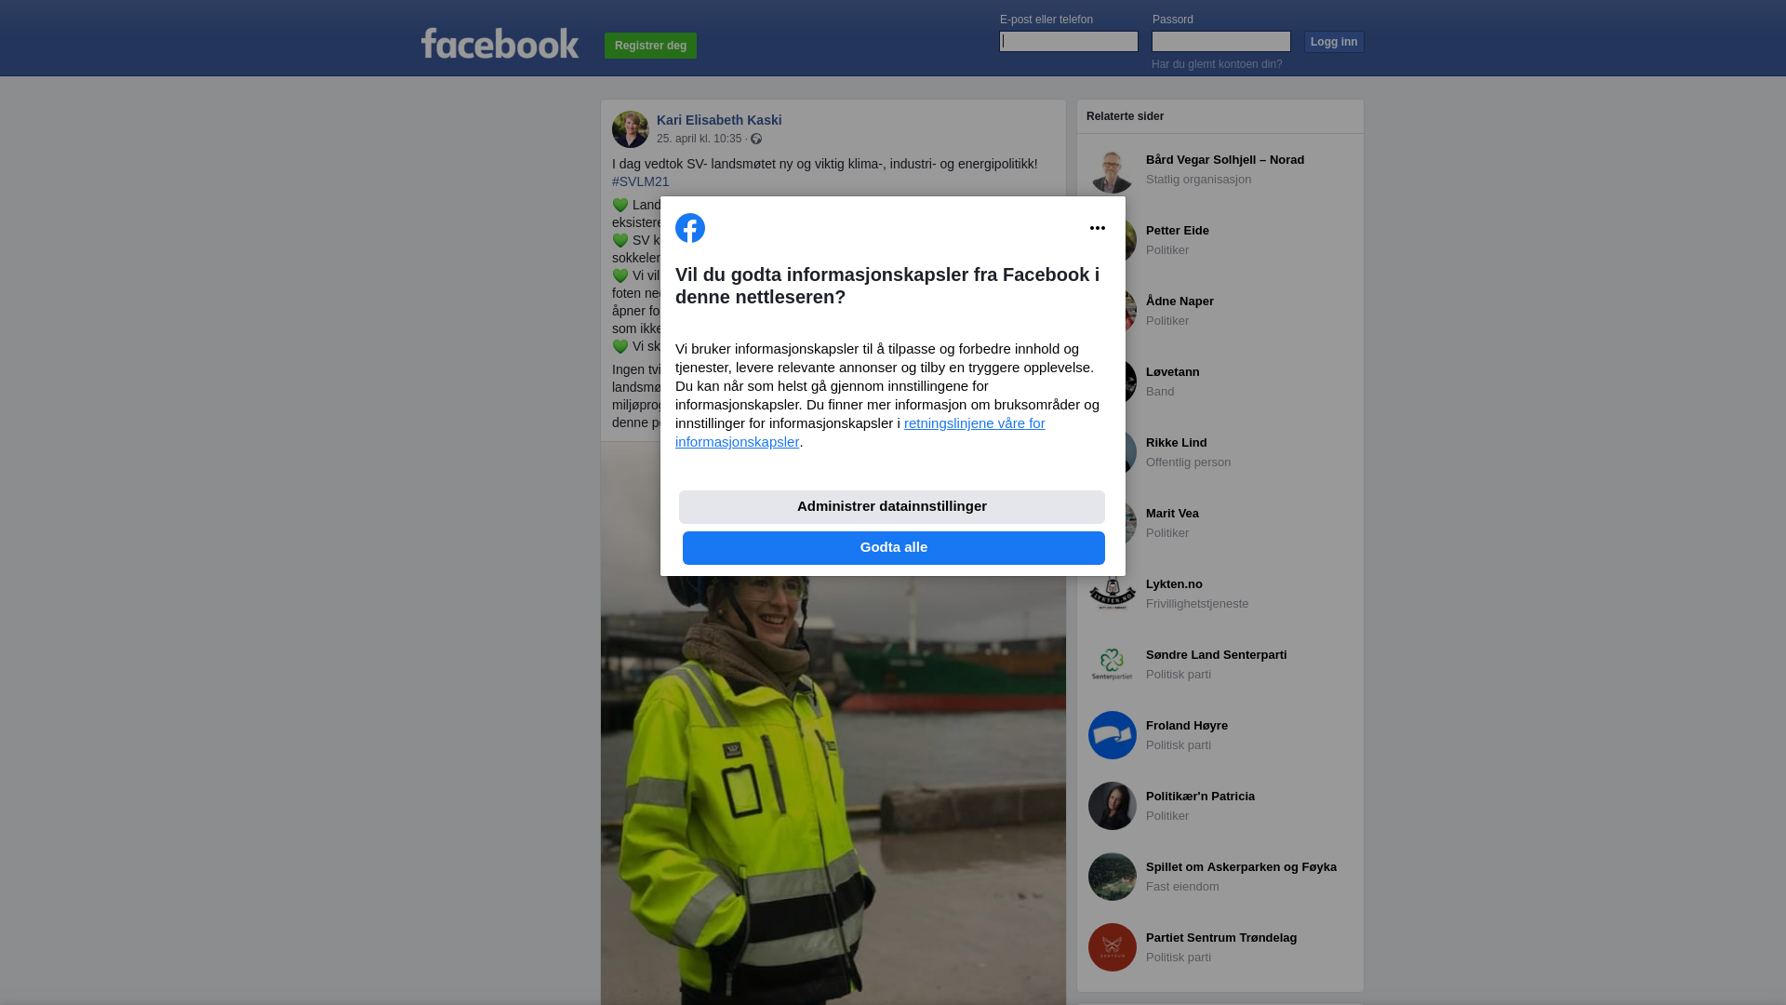The height and width of the screenshot is (1005, 1786).
Task: Click Administrer datainnstillinger button
Action: pyautogui.click(x=892, y=507)
